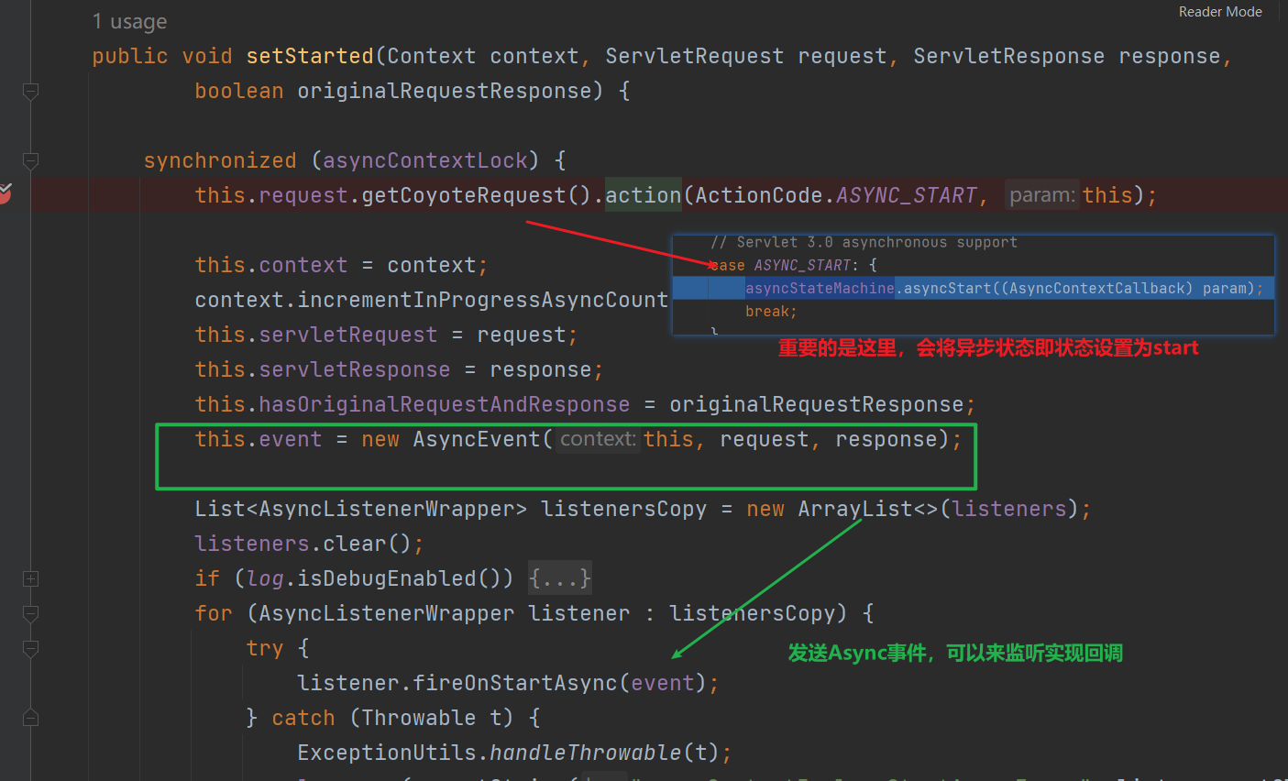Click the asyncContextLock identifier
The image size is (1288, 781).
tap(425, 160)
